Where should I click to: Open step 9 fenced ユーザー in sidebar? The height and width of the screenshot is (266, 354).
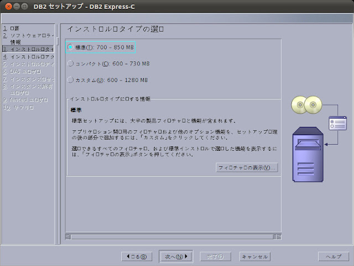click(25, 100)
